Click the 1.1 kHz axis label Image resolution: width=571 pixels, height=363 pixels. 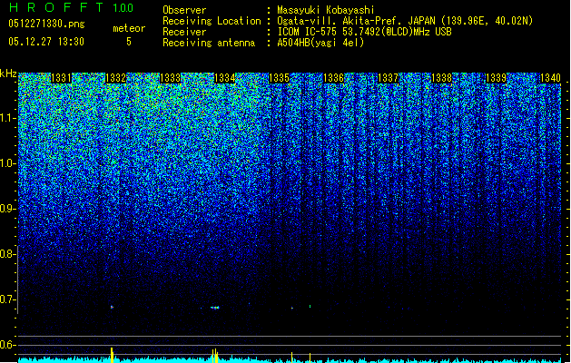[x=10, y=118]
